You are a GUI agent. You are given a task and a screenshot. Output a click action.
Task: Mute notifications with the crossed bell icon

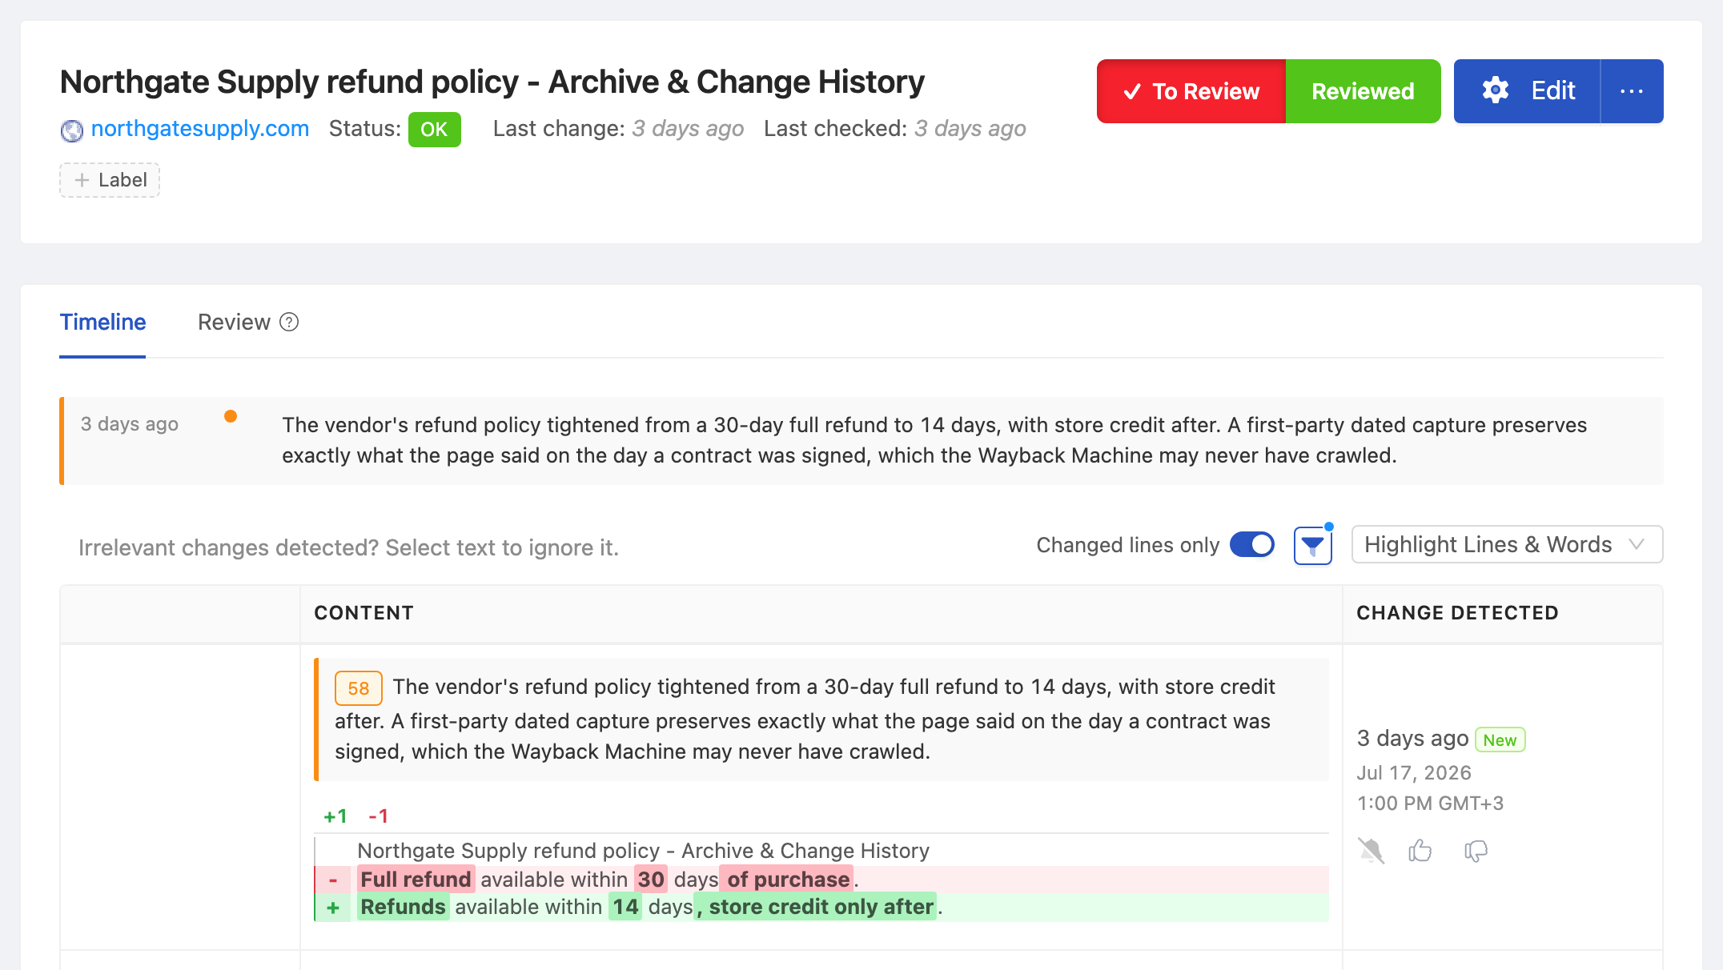(x=1372, y=851)
